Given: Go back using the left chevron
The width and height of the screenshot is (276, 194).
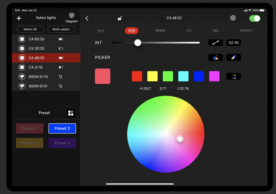Looking at the screenshot, I should tap(87, 18).
